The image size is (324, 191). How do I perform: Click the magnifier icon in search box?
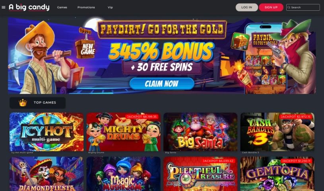coord(289,7)
